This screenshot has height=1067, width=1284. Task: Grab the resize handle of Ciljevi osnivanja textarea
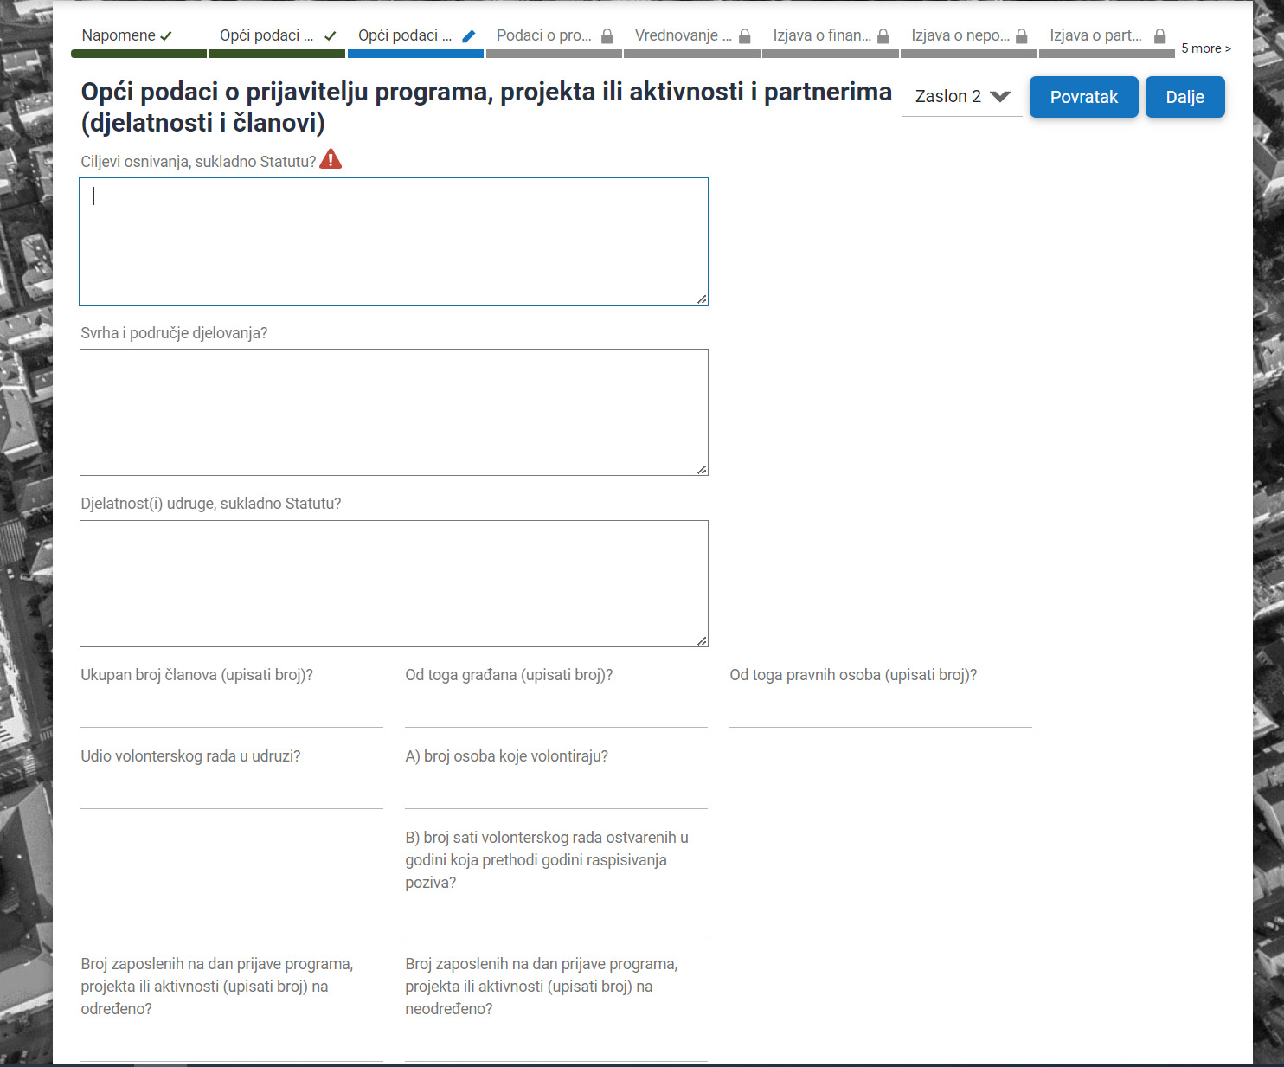coord(702,299)
